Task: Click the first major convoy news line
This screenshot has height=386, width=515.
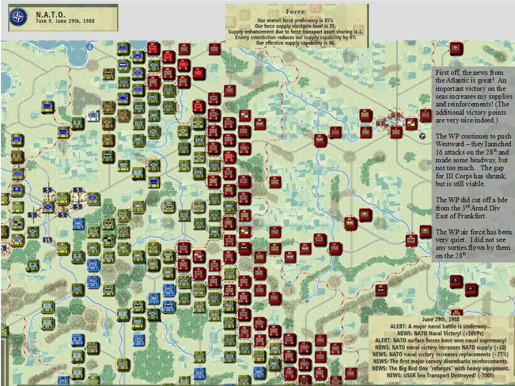Action: 441,361
